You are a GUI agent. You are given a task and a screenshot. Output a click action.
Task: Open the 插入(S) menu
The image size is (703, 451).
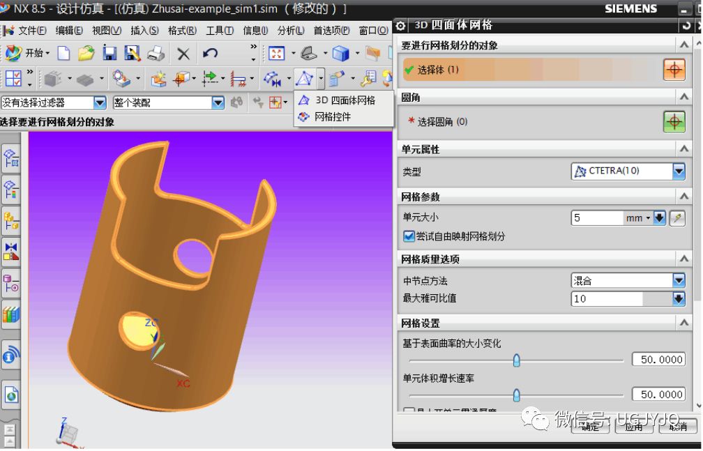tap(144, 31)
